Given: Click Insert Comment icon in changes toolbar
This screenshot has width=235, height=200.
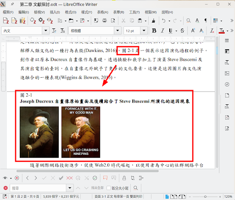Looking at the screenshot, I should click(x=105, y=178).
